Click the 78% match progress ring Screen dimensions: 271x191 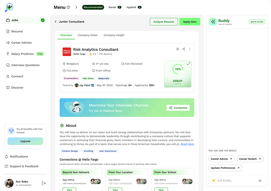click(x=178, y=69)
